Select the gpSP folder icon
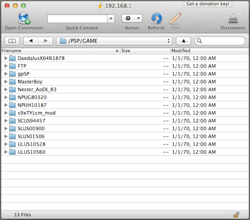The width and height of the screenshot is (250, 220). point(12,74)
